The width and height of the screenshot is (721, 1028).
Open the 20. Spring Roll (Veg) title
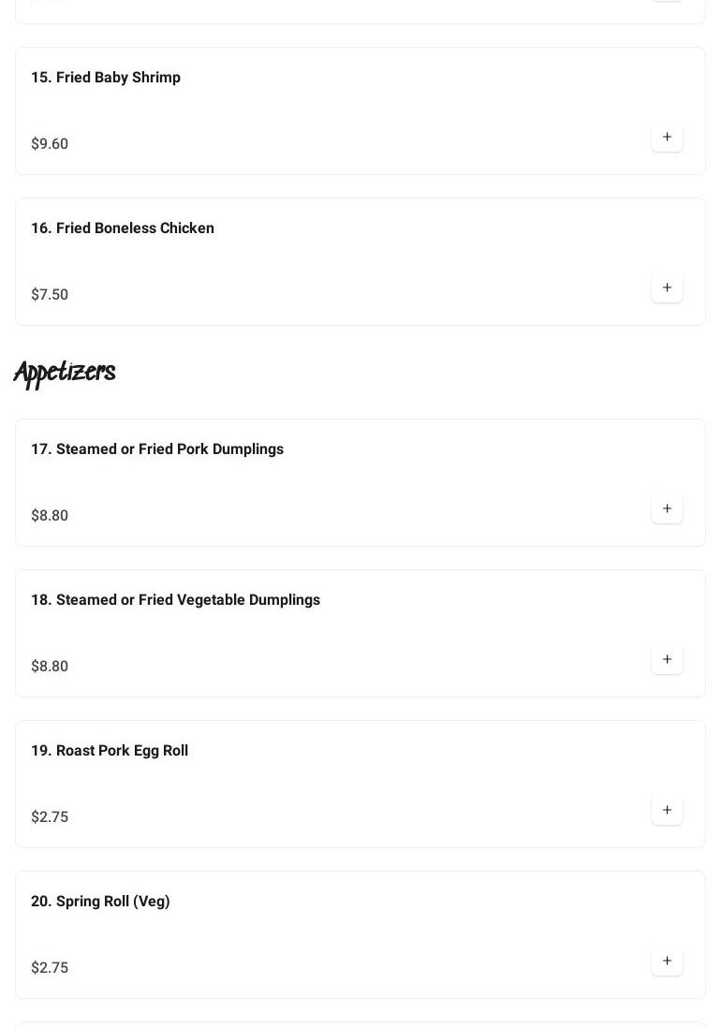(100, 902)
